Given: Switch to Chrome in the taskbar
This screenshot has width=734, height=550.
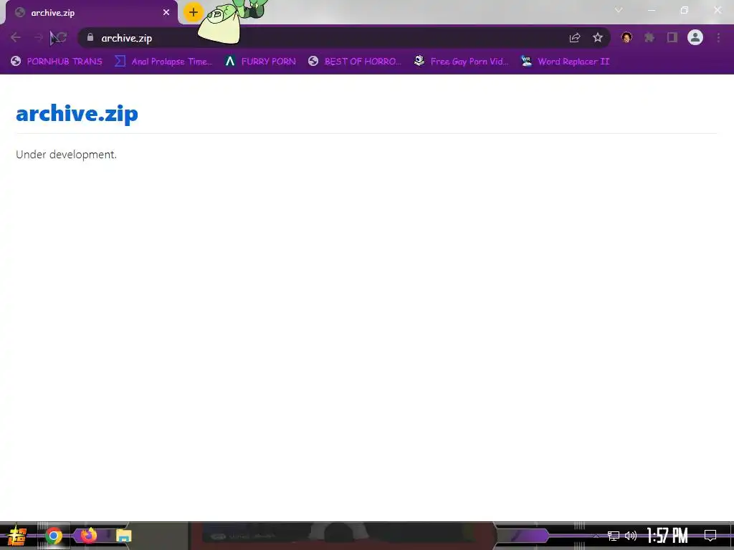Looking at the screenshot, I should pyautogui.click(x=54, y=536).
